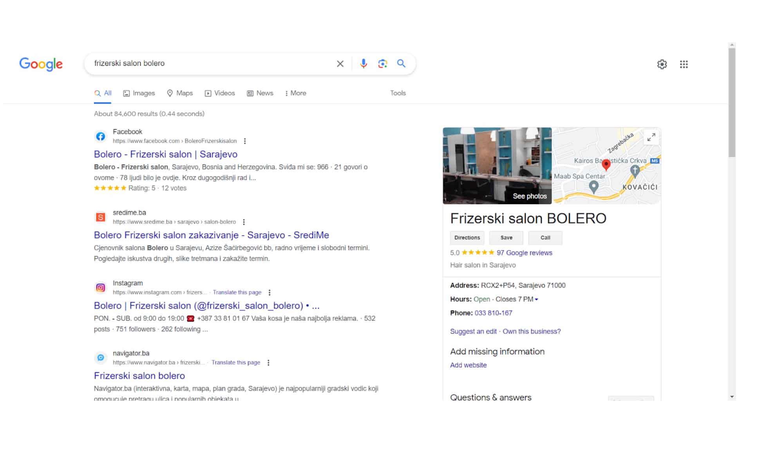Open Google apps grid

[684, 64]
